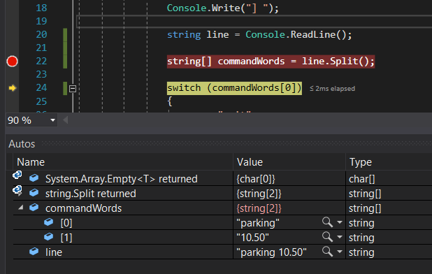Sort by the Name column header
The width and height of the screenshot is (432, 274).
tap(123, 162)
